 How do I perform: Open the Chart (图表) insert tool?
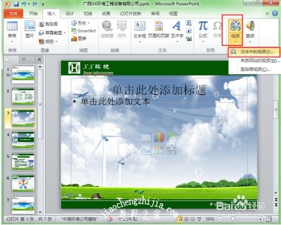coord(79,39)
